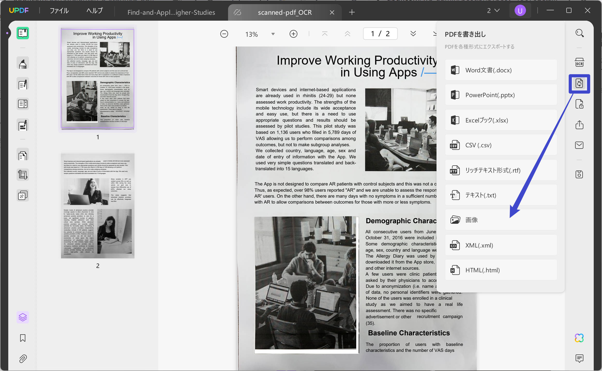Open the UPDF AI assistant icon
The image size is (602, 371).
pos(579,338)
